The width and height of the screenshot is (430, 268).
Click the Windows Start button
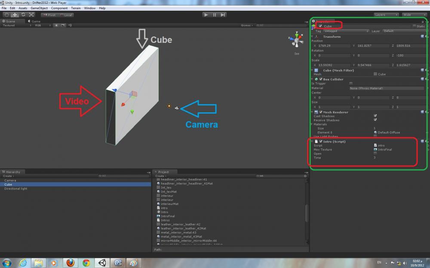click(x=7, y=263)
